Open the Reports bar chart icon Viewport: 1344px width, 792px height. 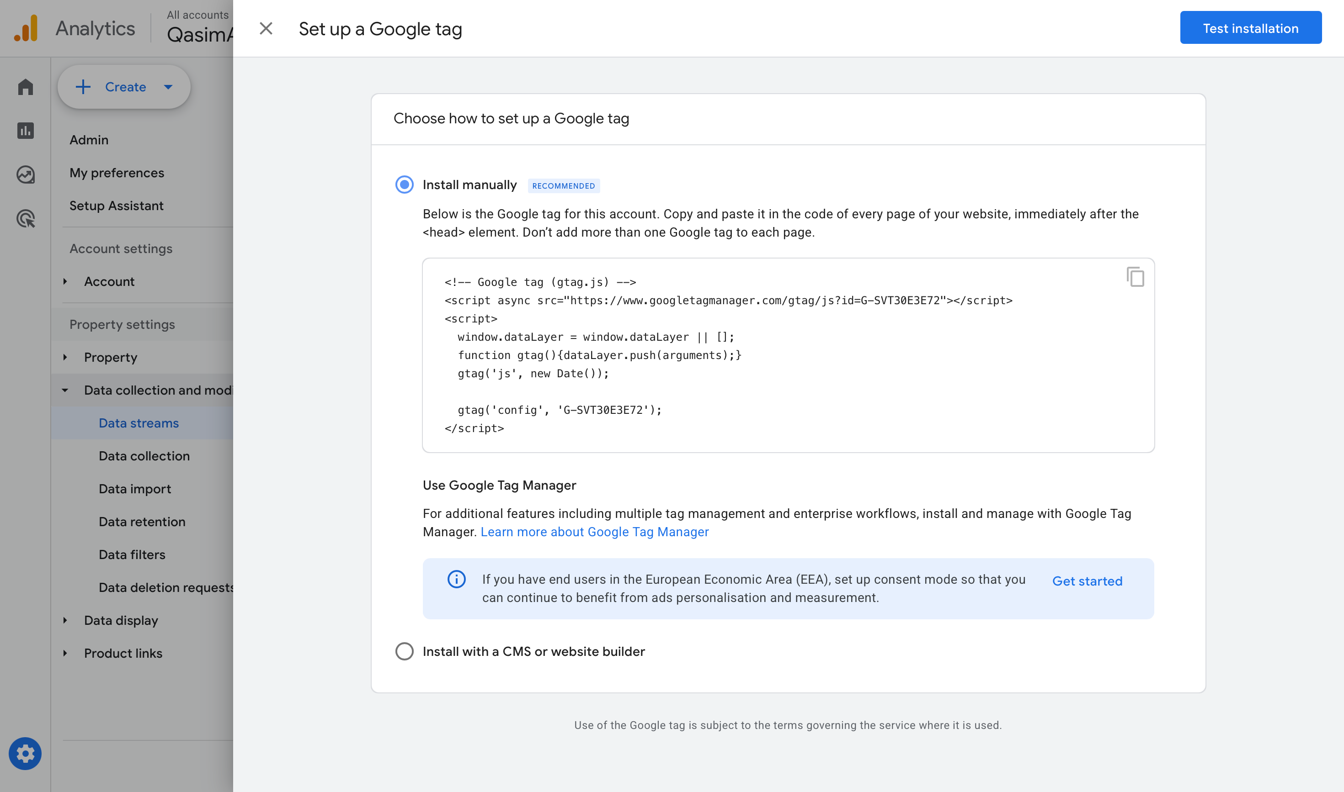pyautogui.click(x=26, y=130)
